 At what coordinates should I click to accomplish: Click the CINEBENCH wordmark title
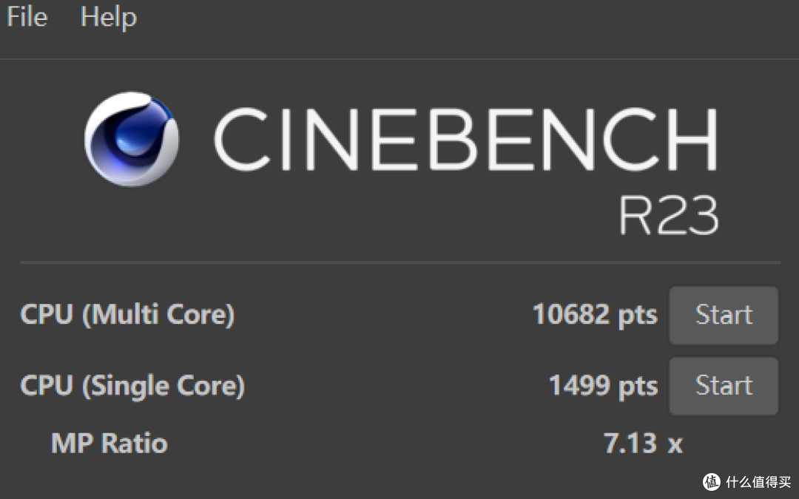point(466,139)
